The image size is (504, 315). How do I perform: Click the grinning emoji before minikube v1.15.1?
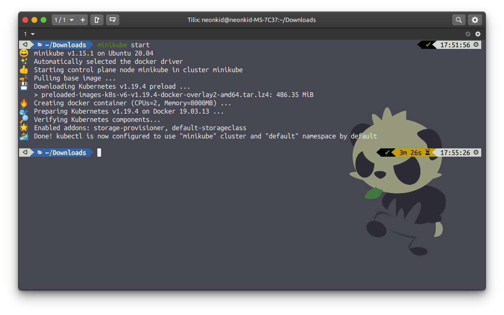click(x=24, y=53)
